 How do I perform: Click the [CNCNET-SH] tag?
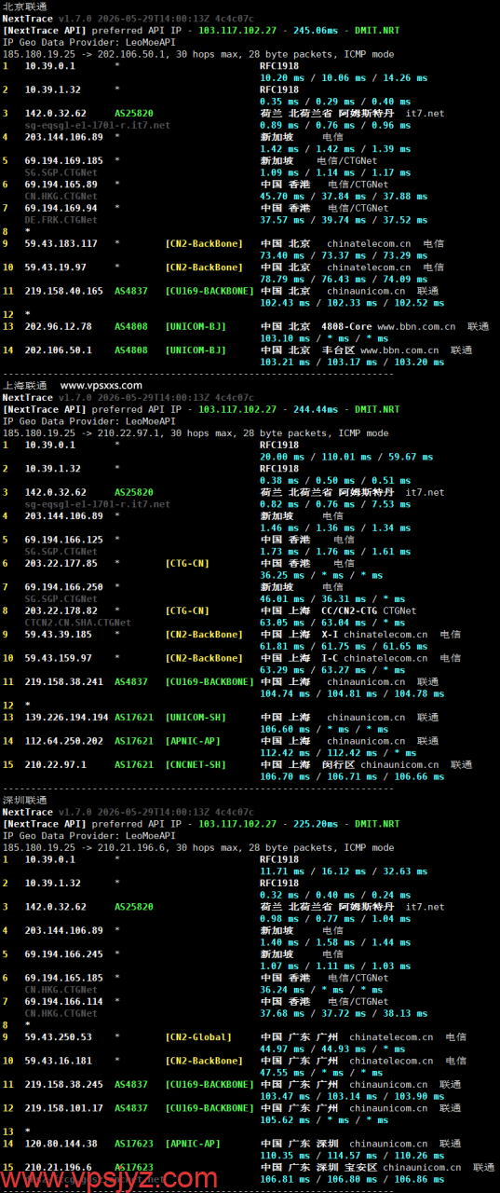tap(196, 764)
